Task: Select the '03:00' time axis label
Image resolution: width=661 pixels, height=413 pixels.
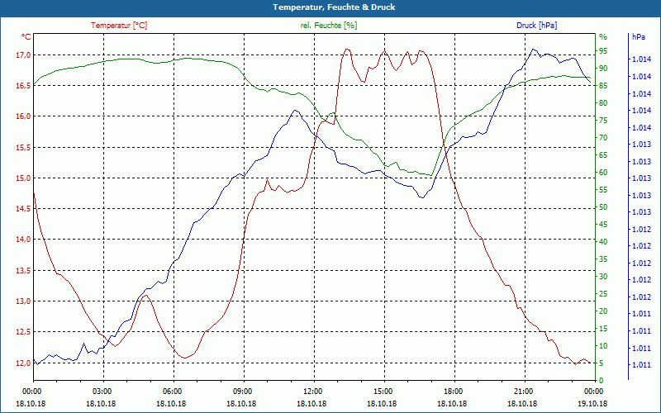Action: (101, 392)
